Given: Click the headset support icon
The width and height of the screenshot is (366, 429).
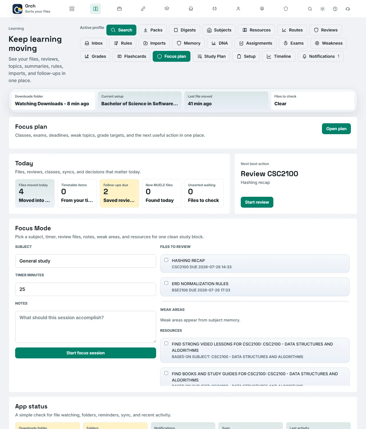Looking at the screenshot, I should (347, 9).
